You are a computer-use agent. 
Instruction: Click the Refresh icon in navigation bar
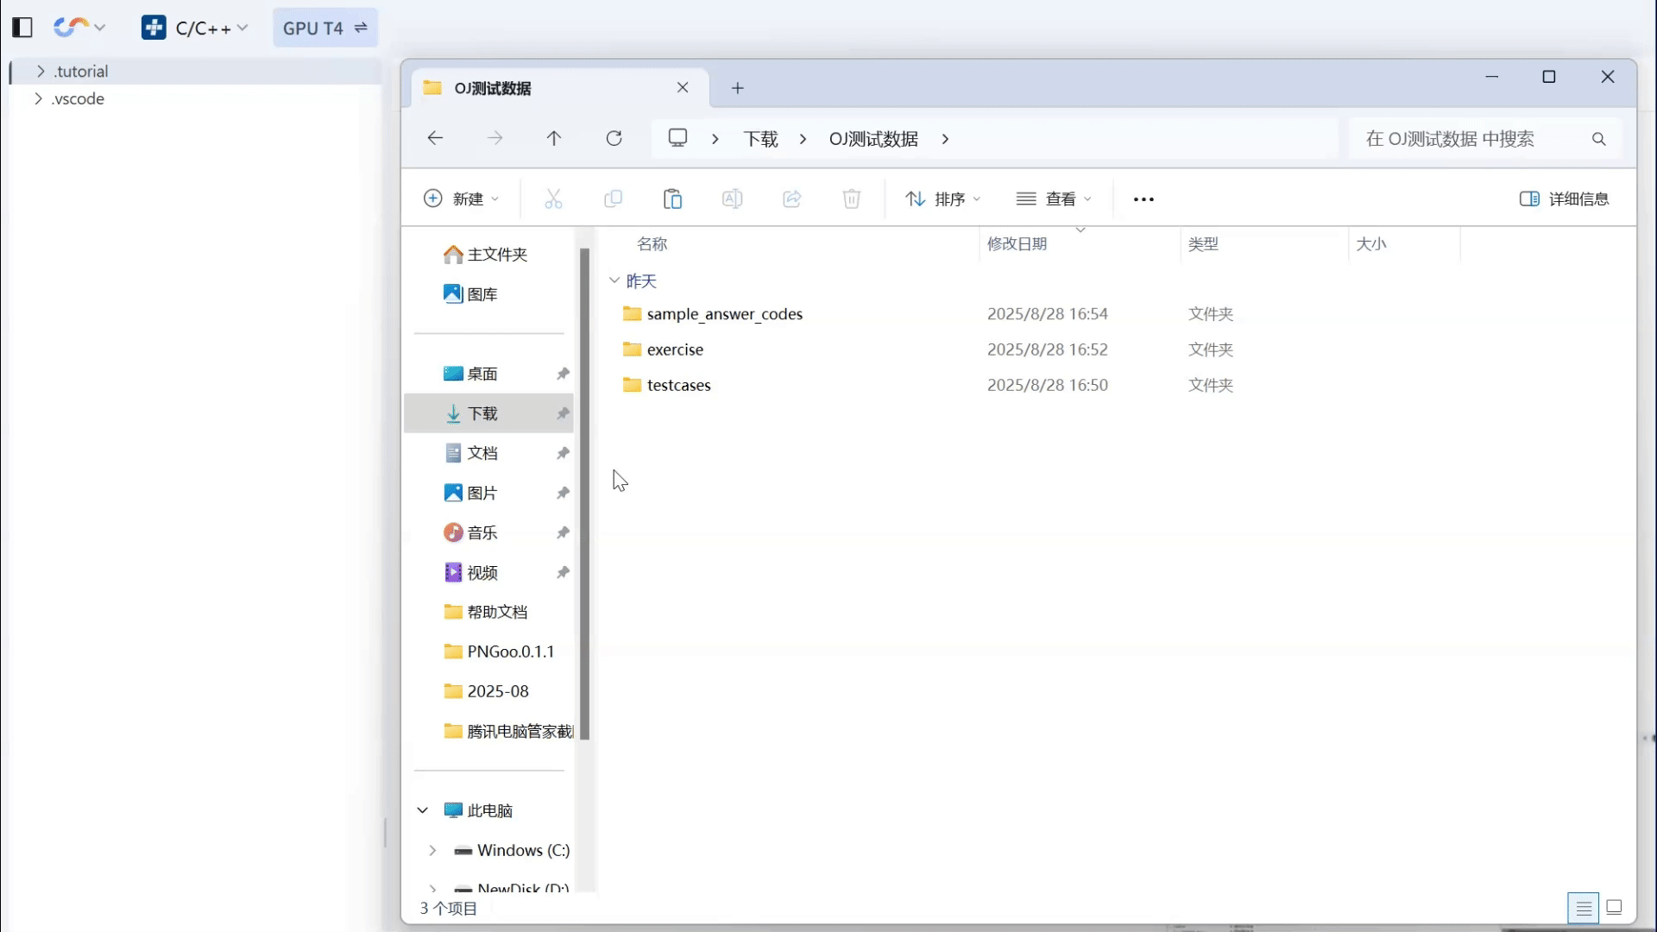[614, 138]
